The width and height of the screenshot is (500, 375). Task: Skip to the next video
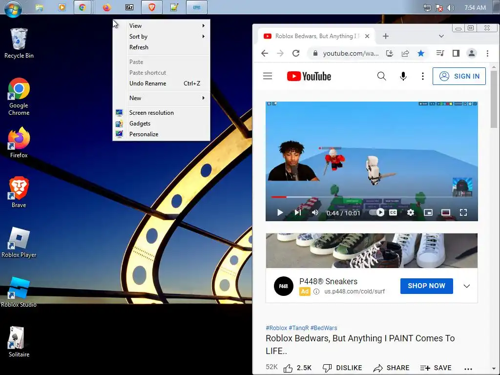tap(298, 212)
